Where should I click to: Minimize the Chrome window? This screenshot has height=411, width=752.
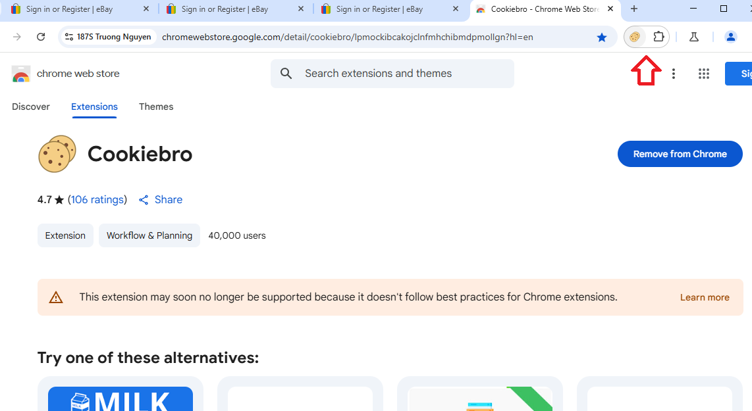click(693, 9)
